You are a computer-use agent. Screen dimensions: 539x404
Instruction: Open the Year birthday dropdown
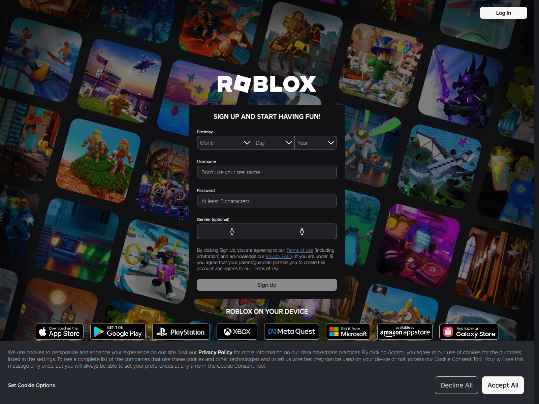point(315,143)
